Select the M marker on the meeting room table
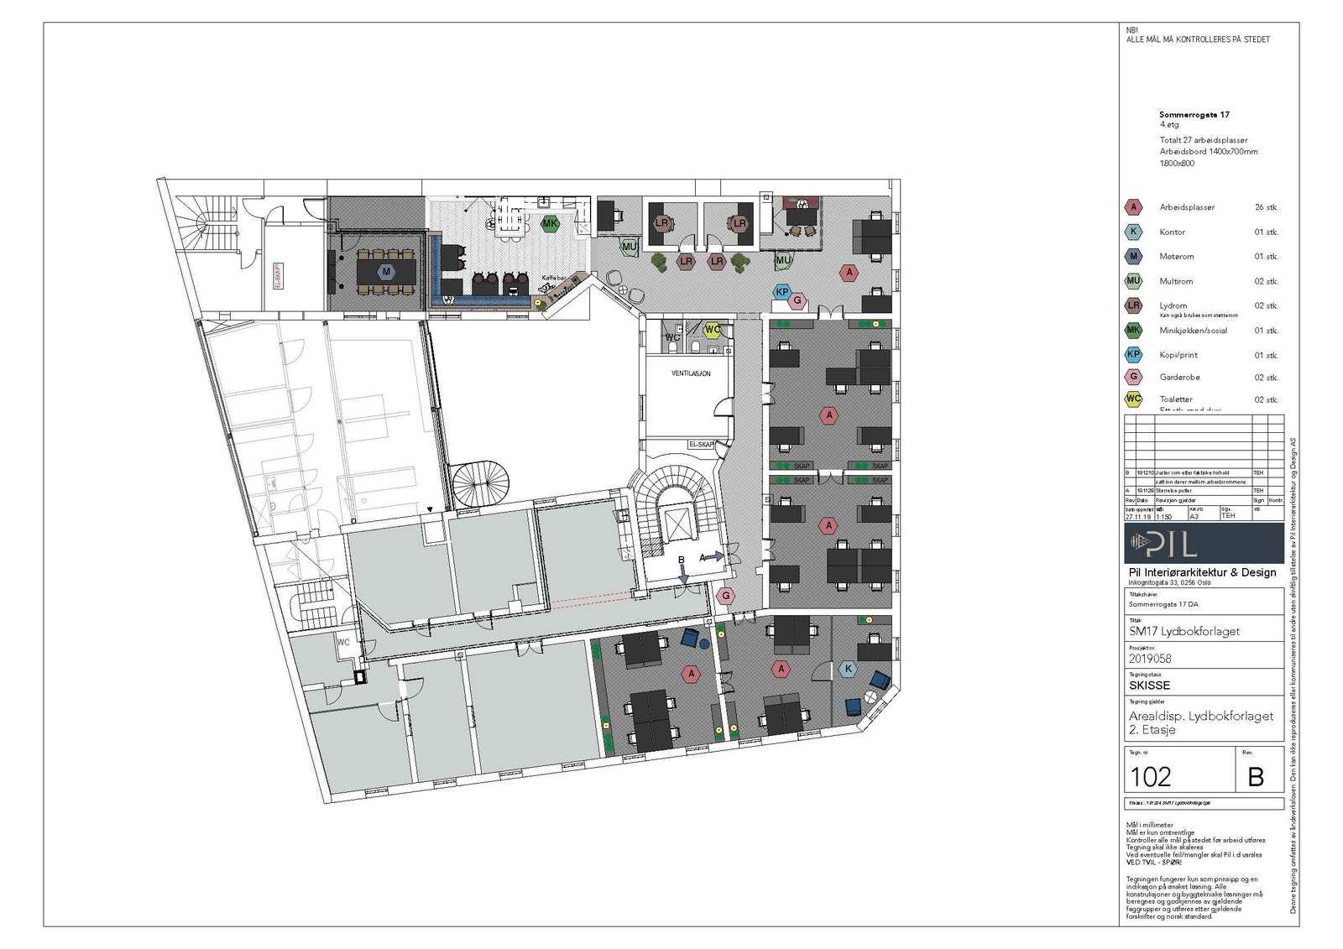 pyautogui.click(x=386, y=272)
